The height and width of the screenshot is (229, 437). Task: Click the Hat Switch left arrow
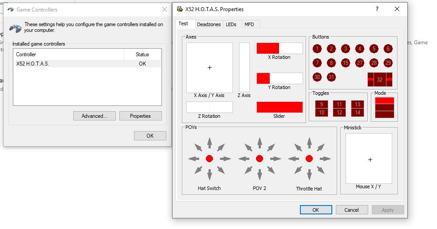point(194,159)
